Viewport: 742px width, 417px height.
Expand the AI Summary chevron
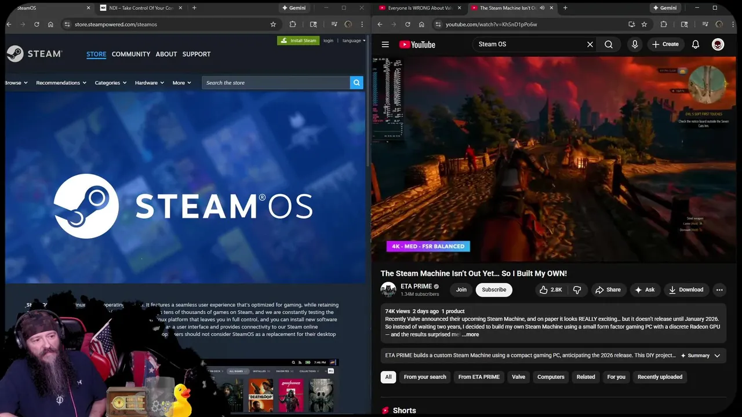(x=717, y=356)
